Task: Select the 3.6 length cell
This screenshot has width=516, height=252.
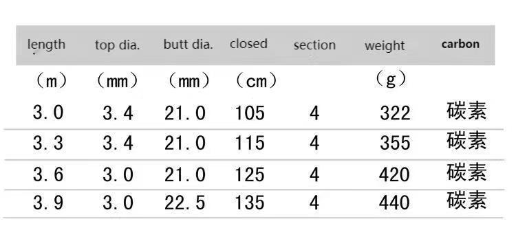Action: coord(48,174)
